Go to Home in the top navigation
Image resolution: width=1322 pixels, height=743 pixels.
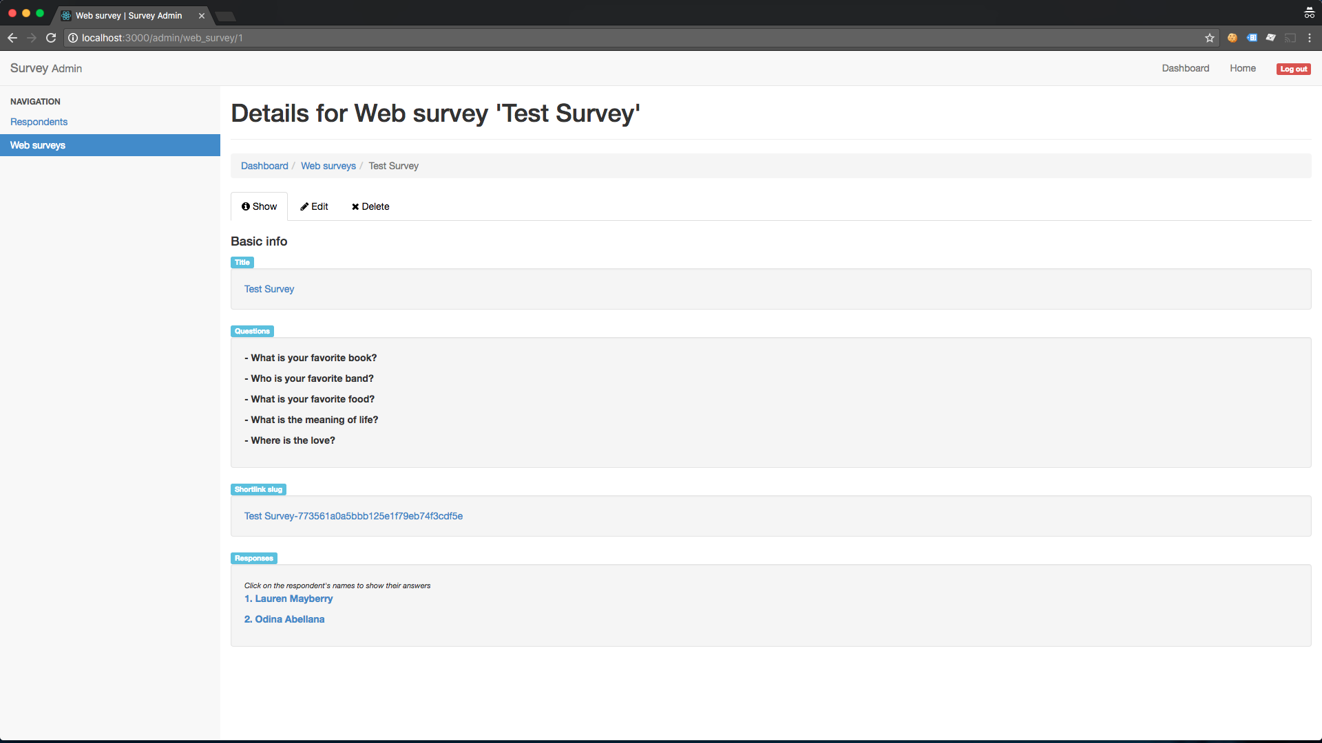(1243, 68)
